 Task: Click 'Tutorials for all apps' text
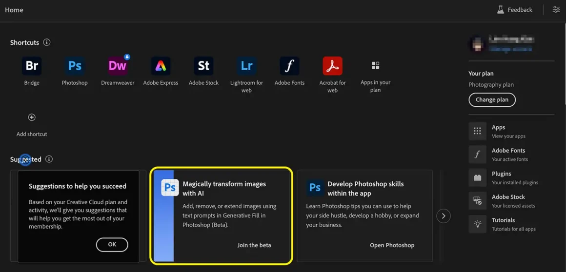click(x=514, y=229)
